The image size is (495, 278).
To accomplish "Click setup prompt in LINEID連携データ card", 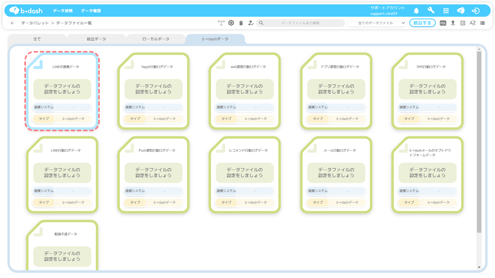I will pos(62,89).
